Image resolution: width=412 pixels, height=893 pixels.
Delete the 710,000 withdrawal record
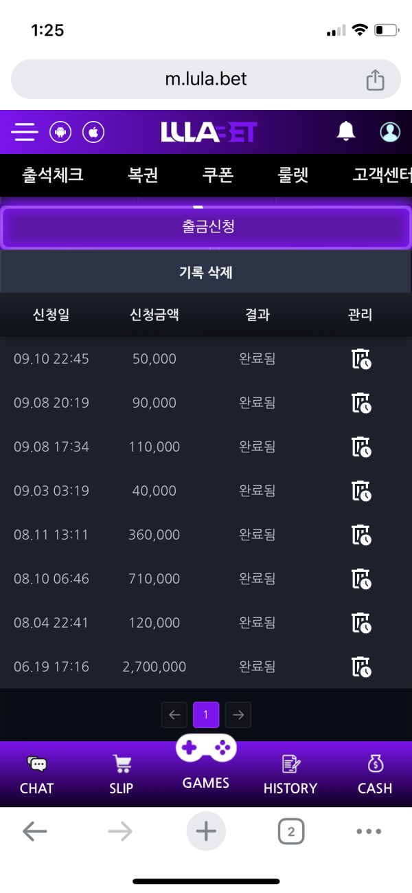(361, 580)
